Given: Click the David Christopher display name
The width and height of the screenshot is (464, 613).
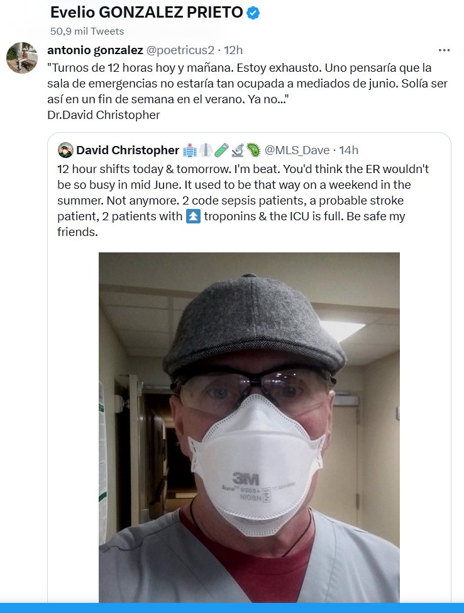Looking at the screenshot, I should 128,150.
